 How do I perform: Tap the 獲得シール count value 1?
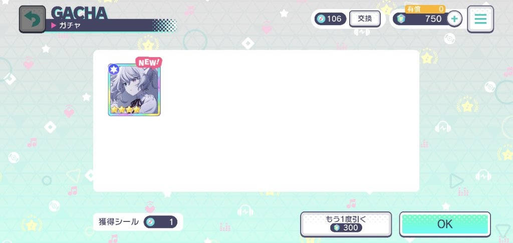coord(171,222)
